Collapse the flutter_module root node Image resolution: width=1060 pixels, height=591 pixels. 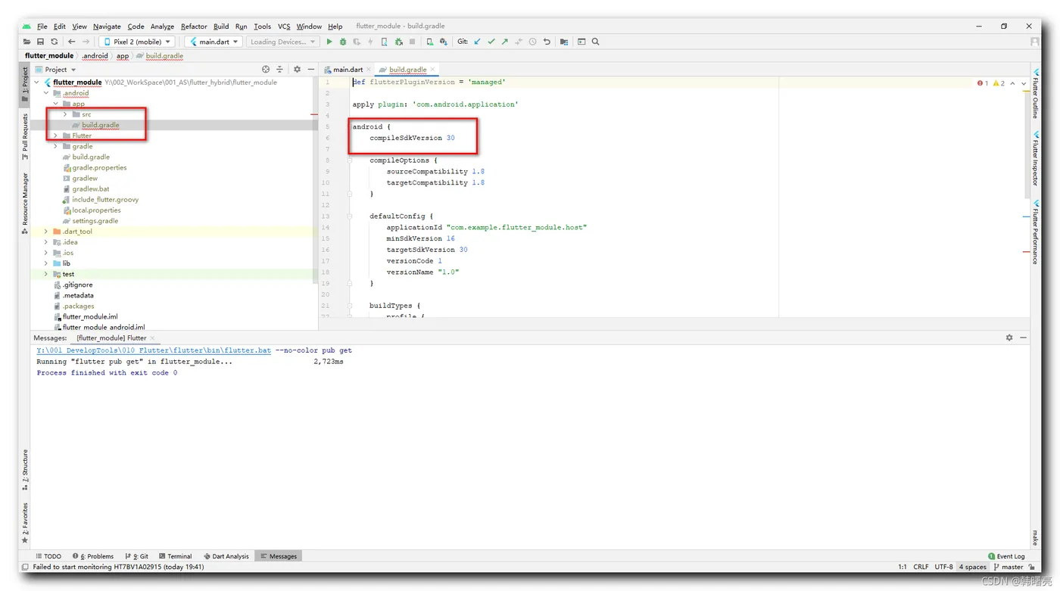point(37,82)
